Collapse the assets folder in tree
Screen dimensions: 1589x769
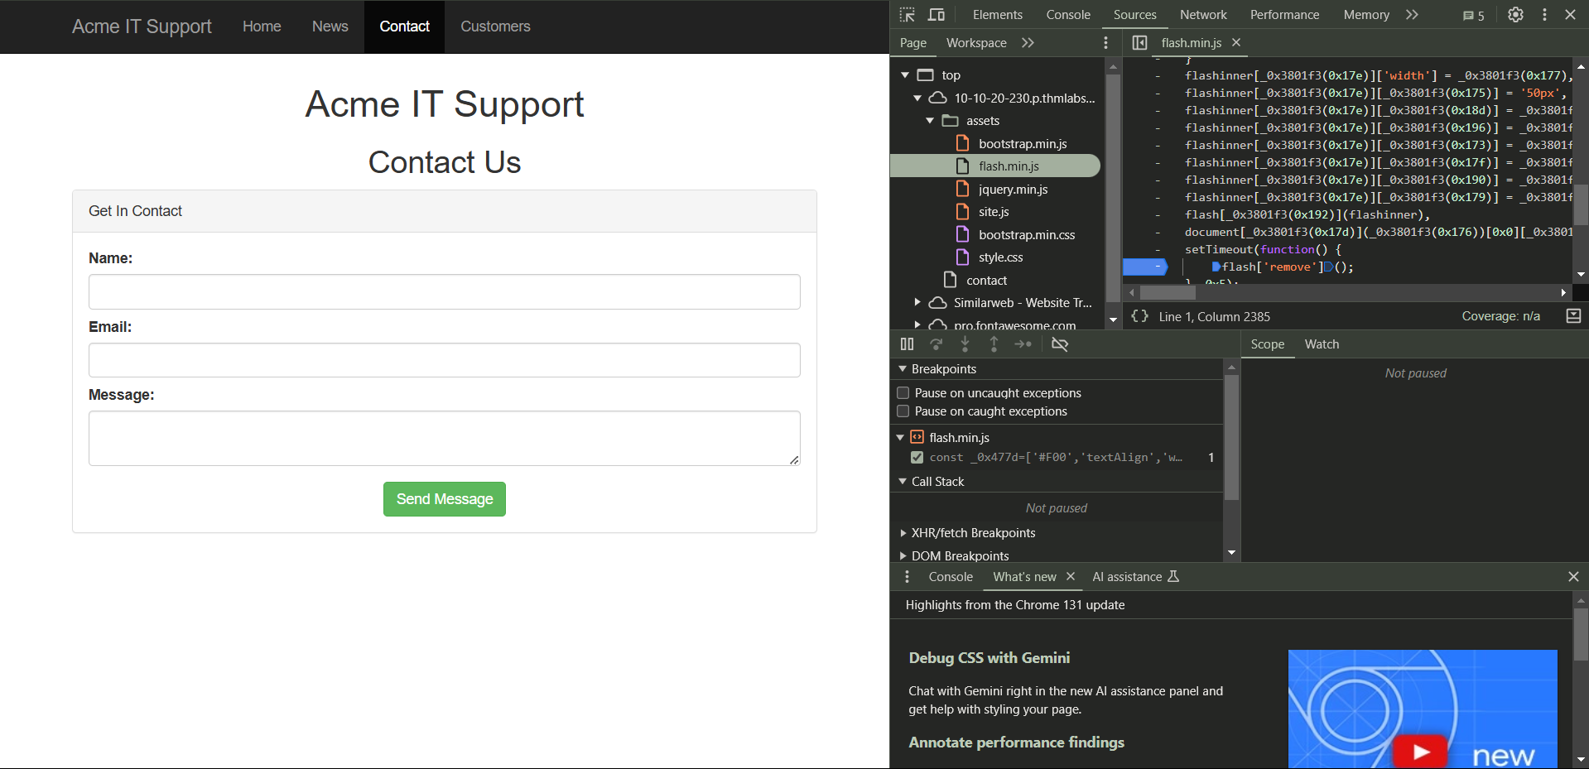coord(930,121)
